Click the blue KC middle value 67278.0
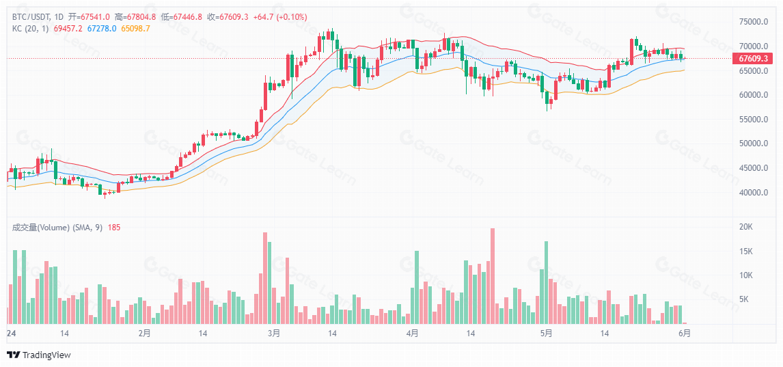The image size is (783, 367). point(101,28)
